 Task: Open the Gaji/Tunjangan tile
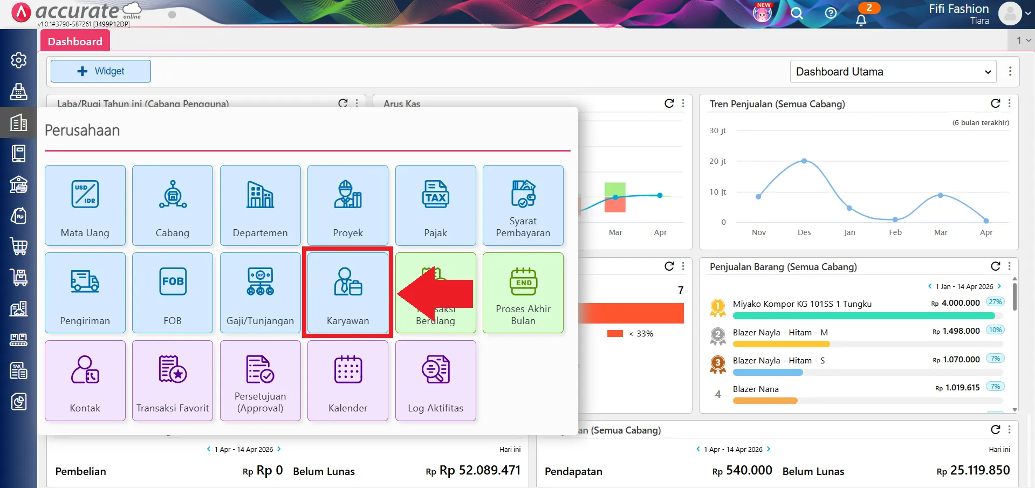pos(261,293)
